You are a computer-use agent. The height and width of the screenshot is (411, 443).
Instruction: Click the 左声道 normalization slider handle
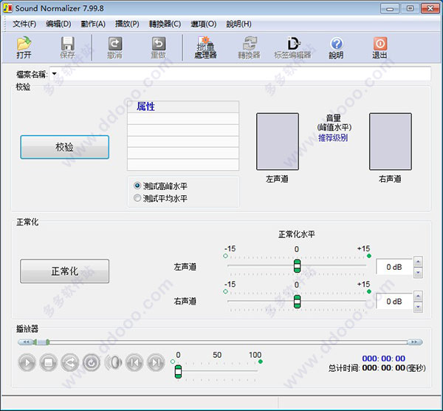(297, 266)
